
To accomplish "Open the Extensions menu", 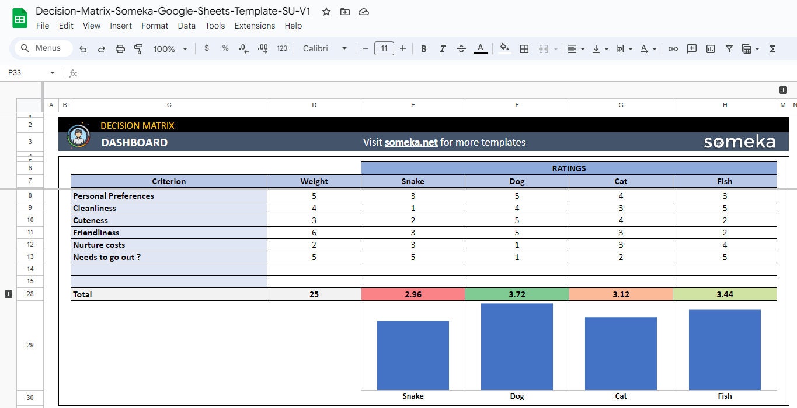I will tap(255, 26).
